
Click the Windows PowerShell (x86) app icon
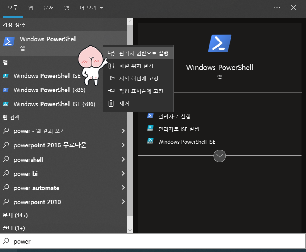6,90
